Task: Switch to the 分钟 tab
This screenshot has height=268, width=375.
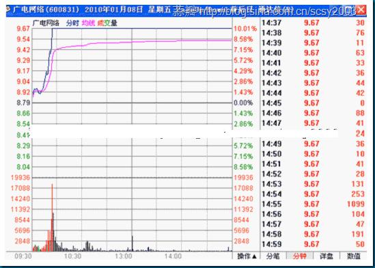Action: coord(299,256)
